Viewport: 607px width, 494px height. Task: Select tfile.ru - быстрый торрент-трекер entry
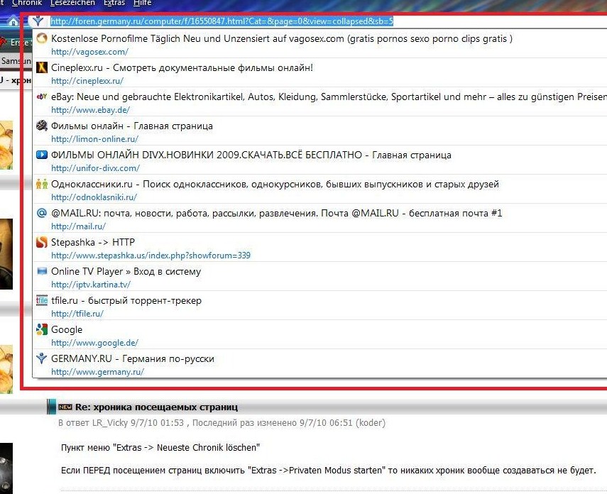tap(126, 301)
